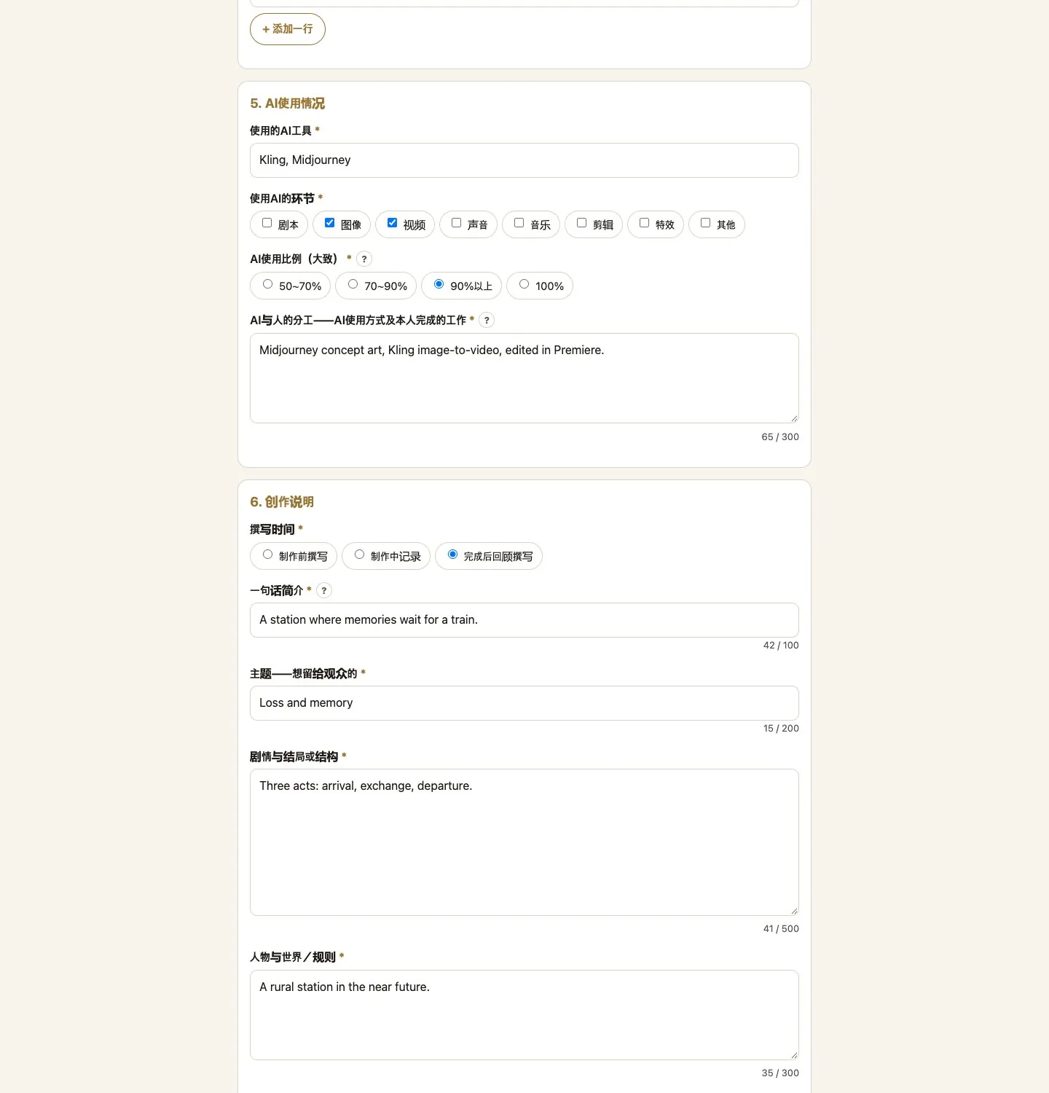Tick the 其他 checkbox
This screenshot has width=1049, height=1093.
(x=706, y=223)
